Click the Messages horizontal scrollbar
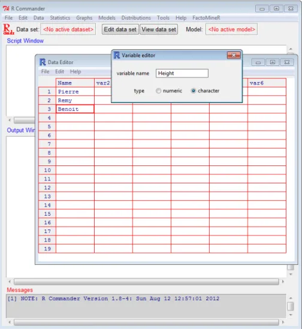Screen dimensions: 302x329 (146, 322)
